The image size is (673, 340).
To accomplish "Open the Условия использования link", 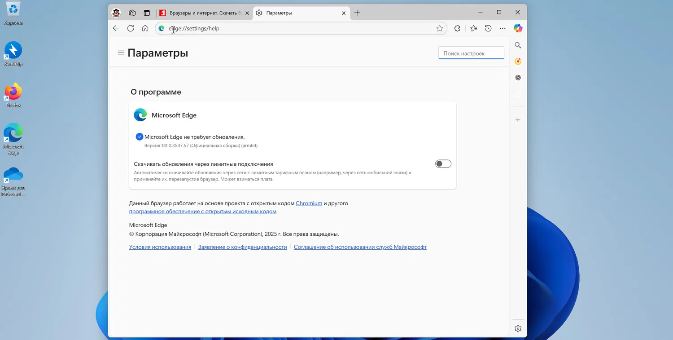I will coord(160,247).
